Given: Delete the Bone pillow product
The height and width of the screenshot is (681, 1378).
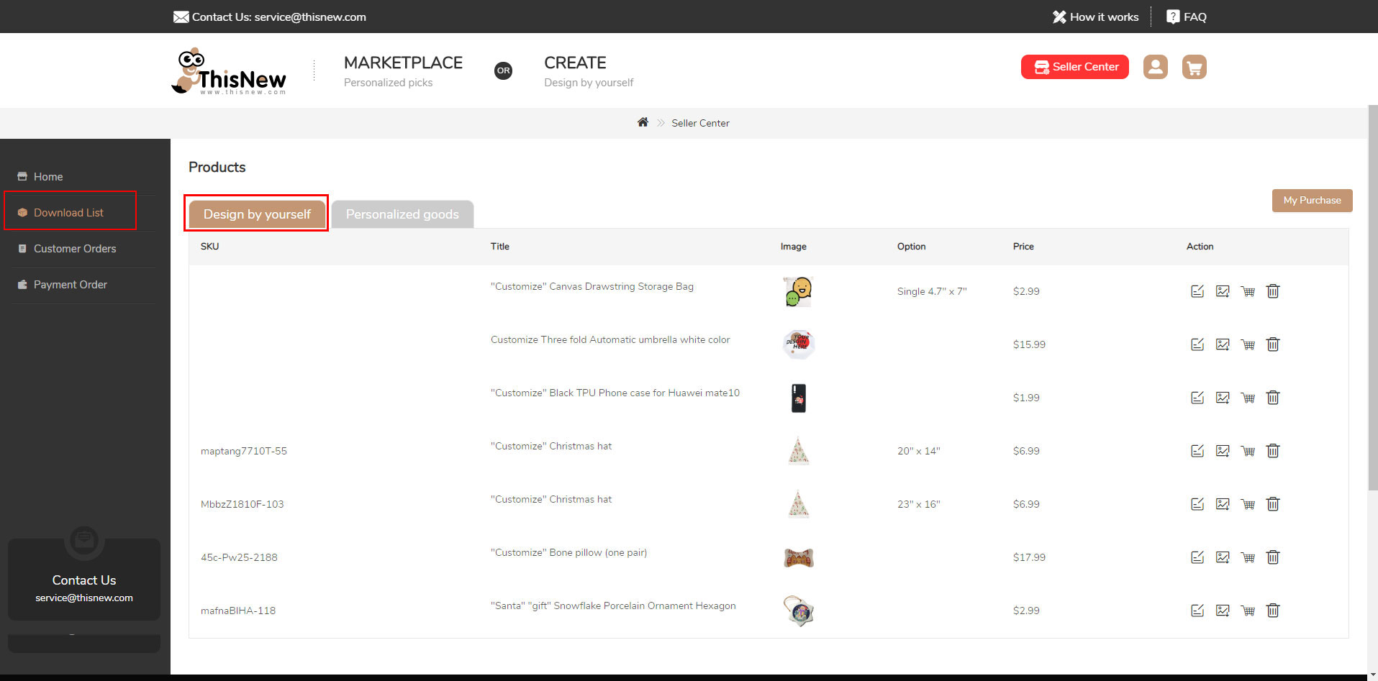Looking at the screenshot, I should [1273, 557].
